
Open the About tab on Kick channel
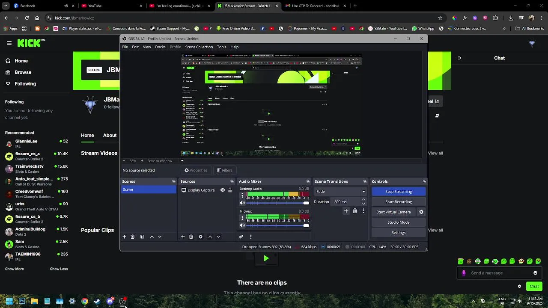tap(110, 135)
